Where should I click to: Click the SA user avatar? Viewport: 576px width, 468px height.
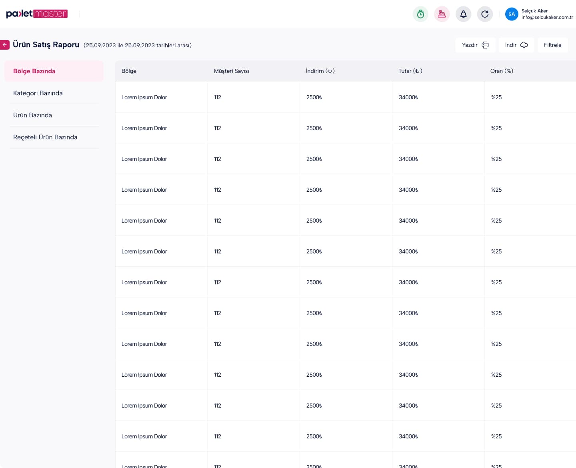click(x=512, y=14)
